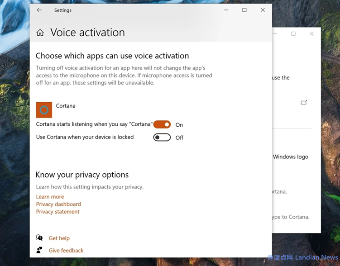This screenshot has height=266, width=340.
Task: Select the Cortana app name label
Action: click(x=66, y=106)
